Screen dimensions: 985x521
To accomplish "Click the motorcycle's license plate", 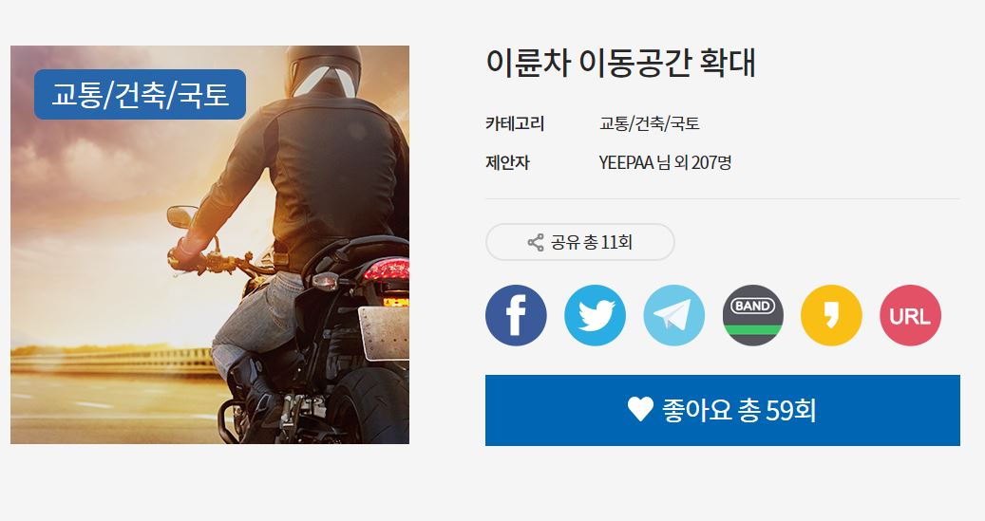I will (384, 333).
